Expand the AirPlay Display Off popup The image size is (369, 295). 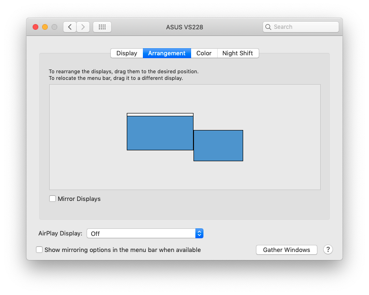145,234
